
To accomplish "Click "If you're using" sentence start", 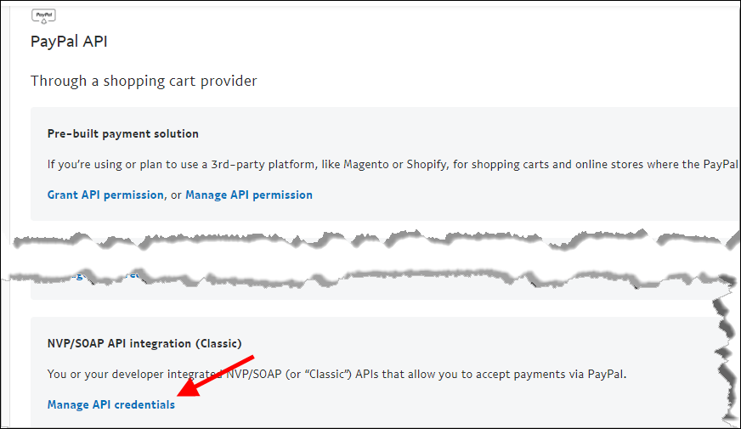I will pyautogui.click(x=82, y=164).
